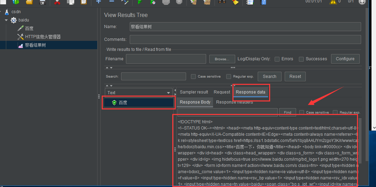Click the Clear broom toolbar icon

[x=194, y=2]
